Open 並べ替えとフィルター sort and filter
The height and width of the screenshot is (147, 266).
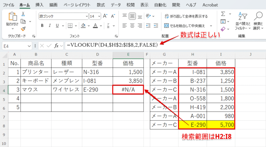pos(243,21)
